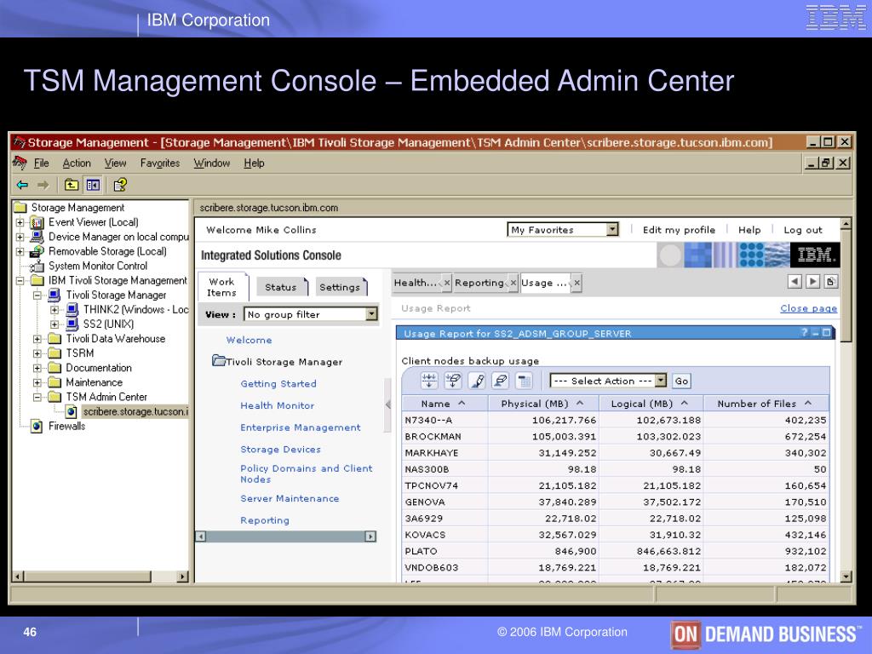Screen dimensions: 872x654
Task: Click the second table action icon with funnel
Action: click(453, 381)
